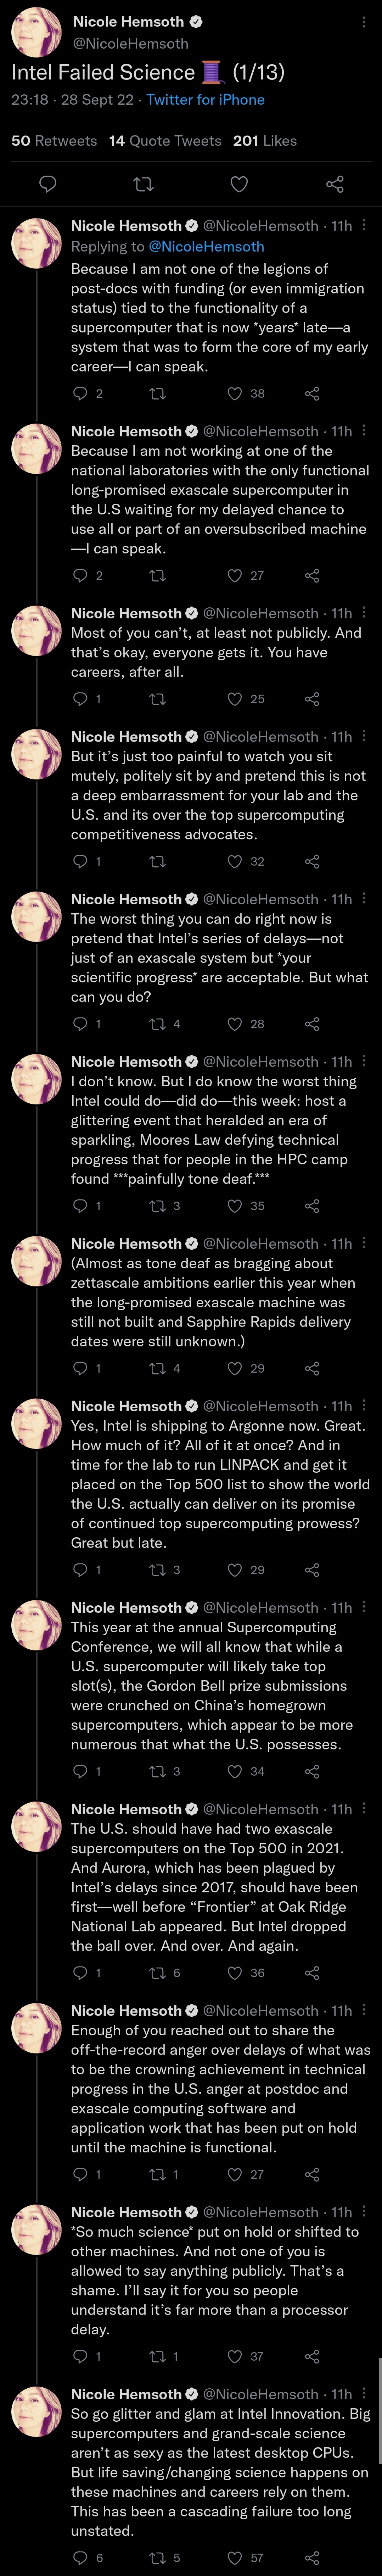View the 14 Quote Tweets list
This screenshot has width=382, height=2576.
165,141
